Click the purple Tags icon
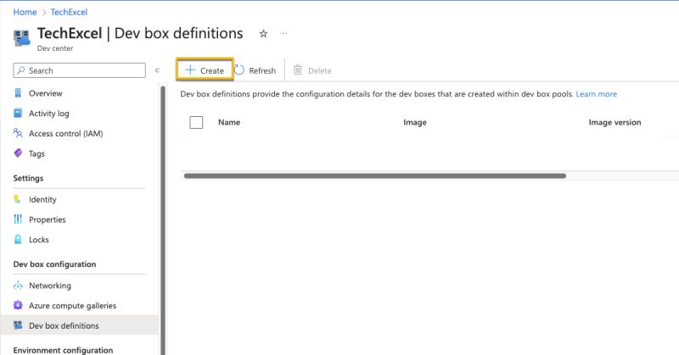 (18, 153)
